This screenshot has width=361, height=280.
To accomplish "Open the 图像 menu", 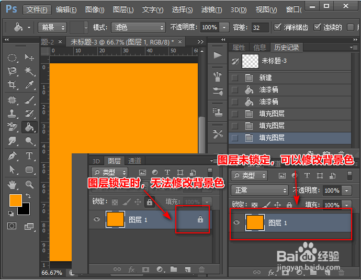I will 95,10.
